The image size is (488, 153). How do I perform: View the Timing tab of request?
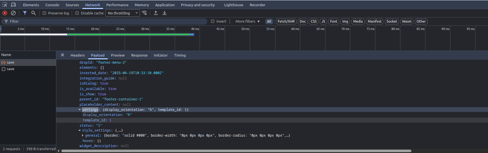point(180,55)
